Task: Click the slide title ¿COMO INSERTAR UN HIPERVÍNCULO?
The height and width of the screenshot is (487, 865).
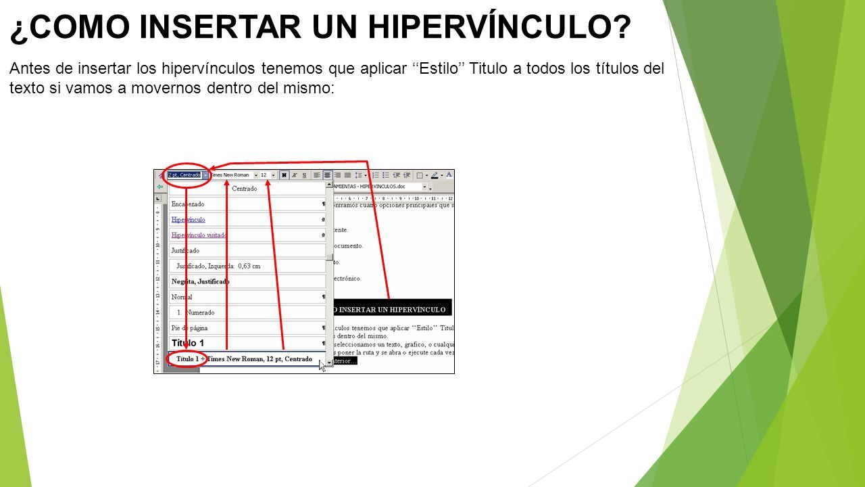Action: pos(321,27)
